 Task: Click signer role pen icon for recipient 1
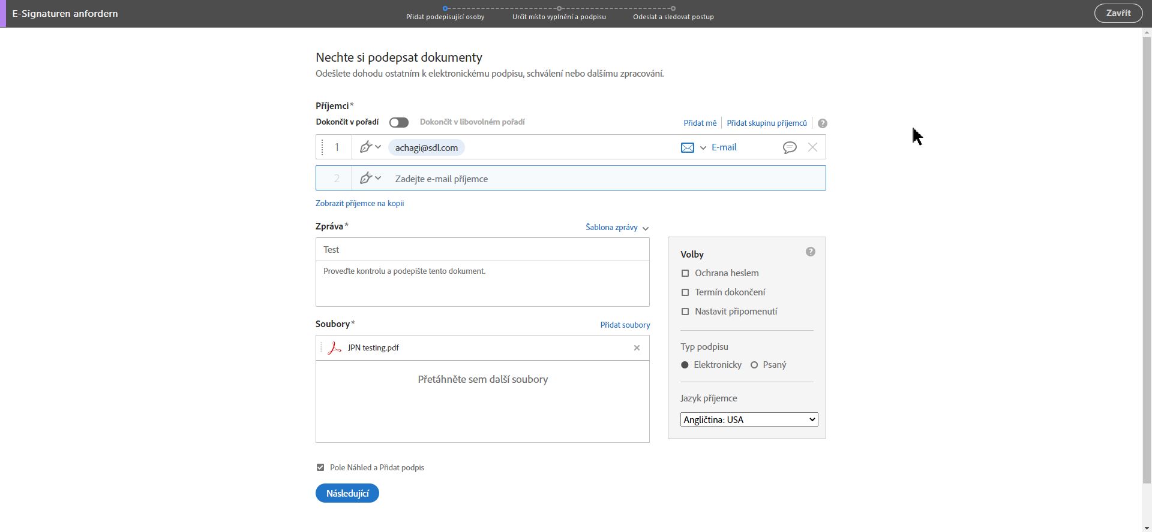point(365,147)
